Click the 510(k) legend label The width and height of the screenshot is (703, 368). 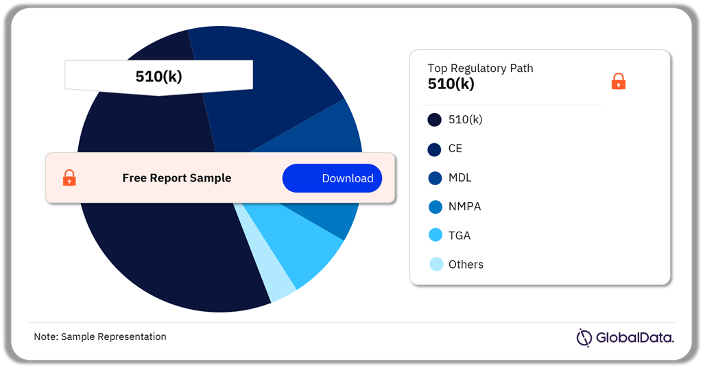pyautogui.click(x=466, y=120)
